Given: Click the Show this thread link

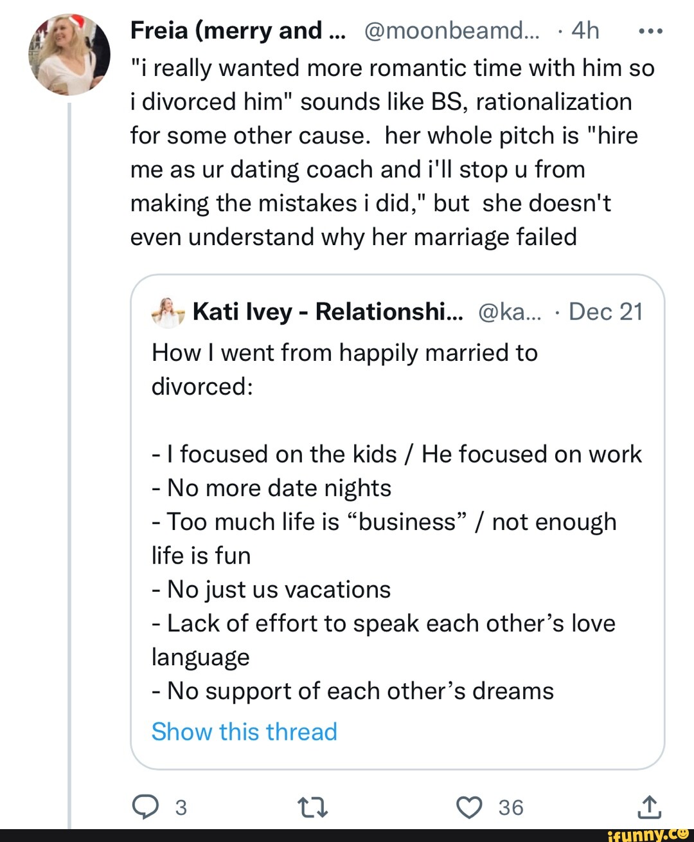Looking at the screenshot, I should [x=244, y=731].
